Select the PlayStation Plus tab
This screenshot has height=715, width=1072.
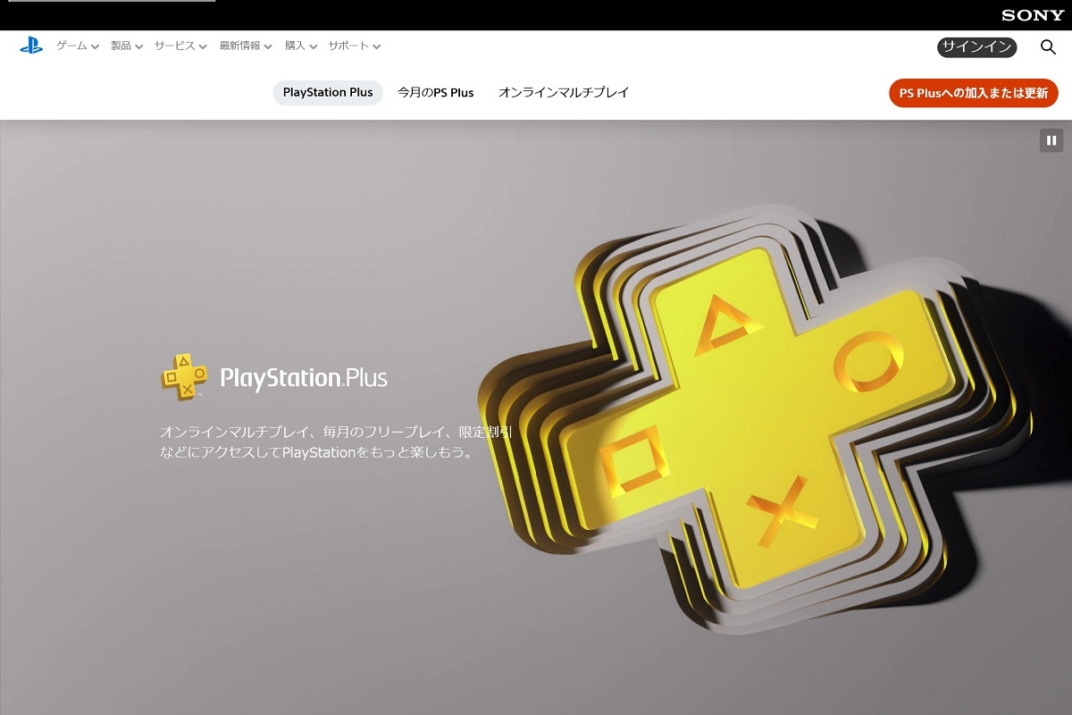click(x=328, y=92)
